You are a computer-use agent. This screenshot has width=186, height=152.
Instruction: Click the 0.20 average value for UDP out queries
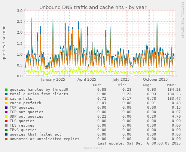click(x=152, y=117)
